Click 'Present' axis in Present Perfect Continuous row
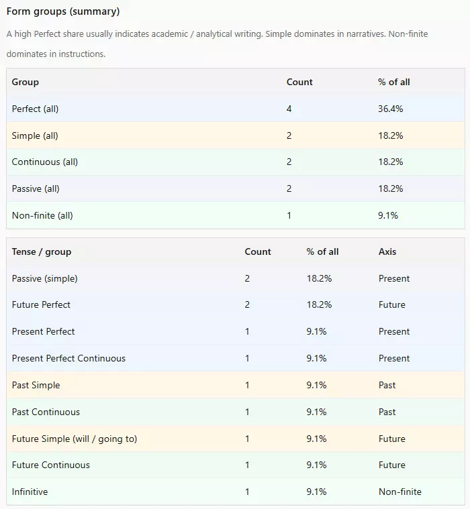470x509 pixels. tap(394, 358)
